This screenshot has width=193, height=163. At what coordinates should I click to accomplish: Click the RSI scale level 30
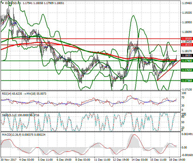pyautogui.click(x=183, y=106)
